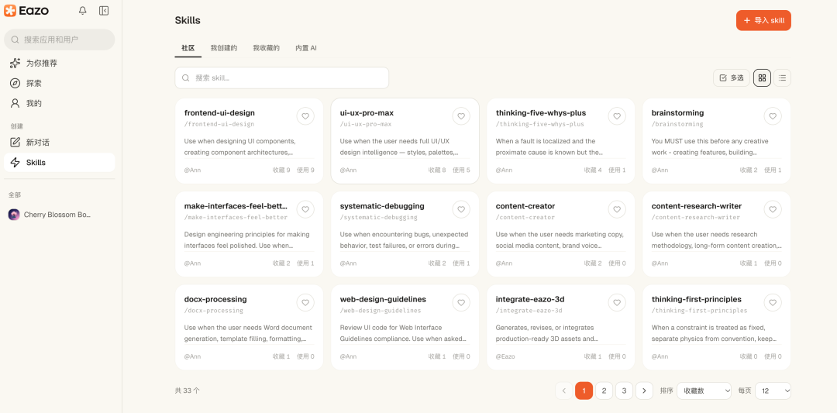The image size is (837, 413).
Task: Open 每页 12 dropdown
Action: (x=773, y=391)
